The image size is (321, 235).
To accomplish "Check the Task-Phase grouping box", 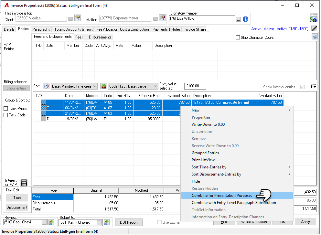I will (6, 109).
